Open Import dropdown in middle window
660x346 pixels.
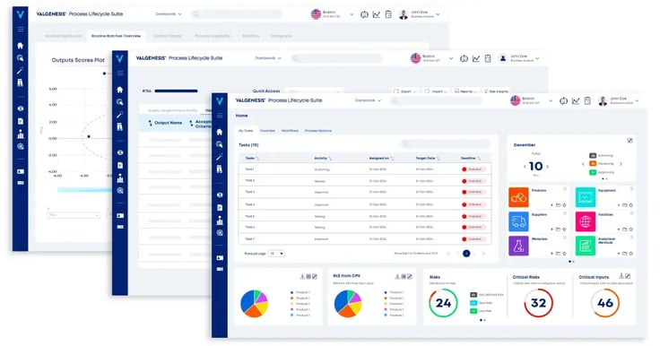tap(436, 91)
